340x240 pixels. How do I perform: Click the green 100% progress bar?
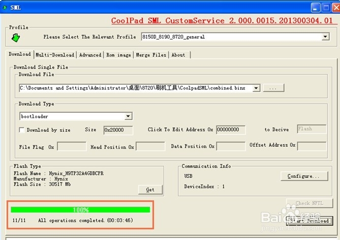tap(80, 209)
